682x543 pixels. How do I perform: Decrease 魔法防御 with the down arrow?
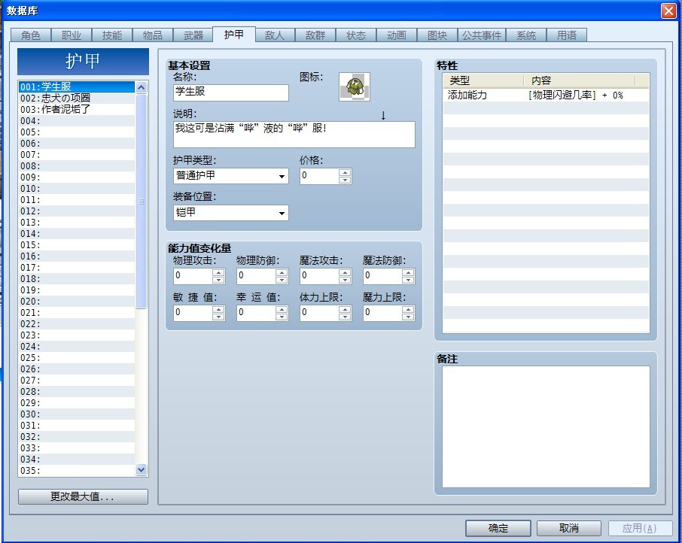coord(408,280)
